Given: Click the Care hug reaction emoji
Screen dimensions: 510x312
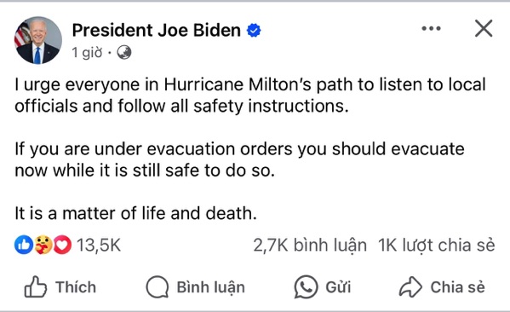Looking at the screenshot, I should pyautogui.click(x=43, y=245).
